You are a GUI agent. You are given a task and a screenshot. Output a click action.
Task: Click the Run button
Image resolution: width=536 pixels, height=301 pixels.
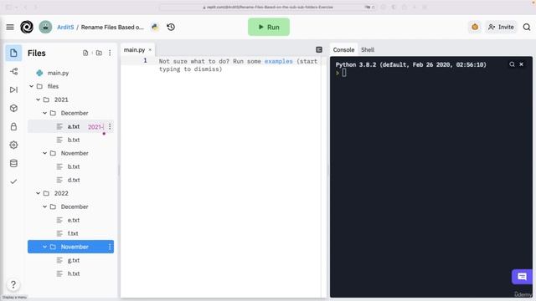pos(269,27)
